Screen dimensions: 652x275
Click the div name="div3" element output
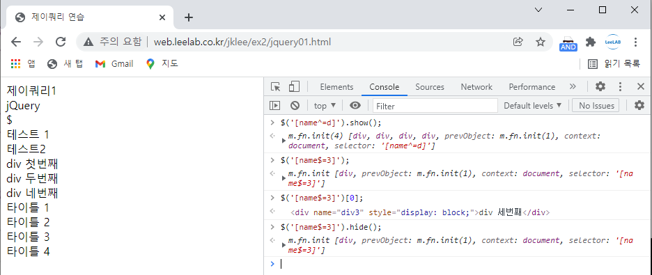[x=420, y=212]
